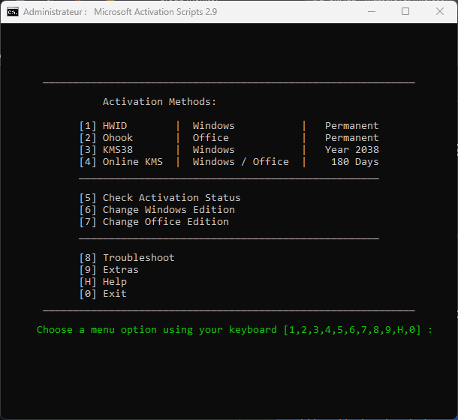Viewport: 458px width, 420px height.
Task: Click the 'Activation Methods:' heading
Action: click(159, 102)
